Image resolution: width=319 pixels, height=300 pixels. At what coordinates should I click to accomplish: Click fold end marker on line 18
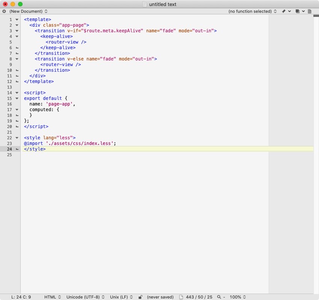17,115
